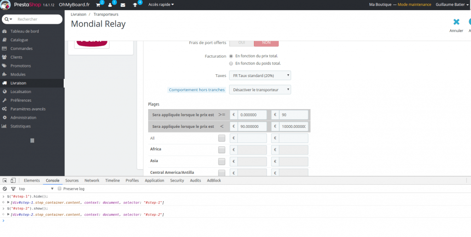471x237 pixels.
Task: Open the trophy notifications icon
Action: tap(135, 5)
